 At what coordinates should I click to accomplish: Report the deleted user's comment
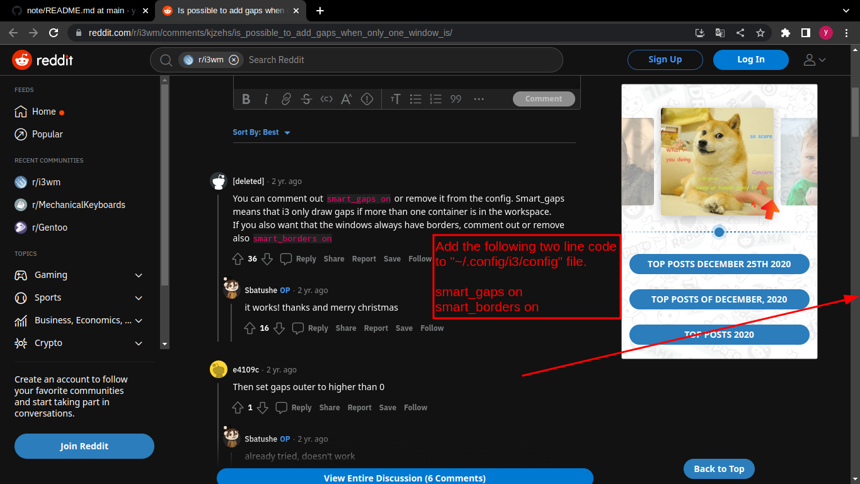point(364,259)
